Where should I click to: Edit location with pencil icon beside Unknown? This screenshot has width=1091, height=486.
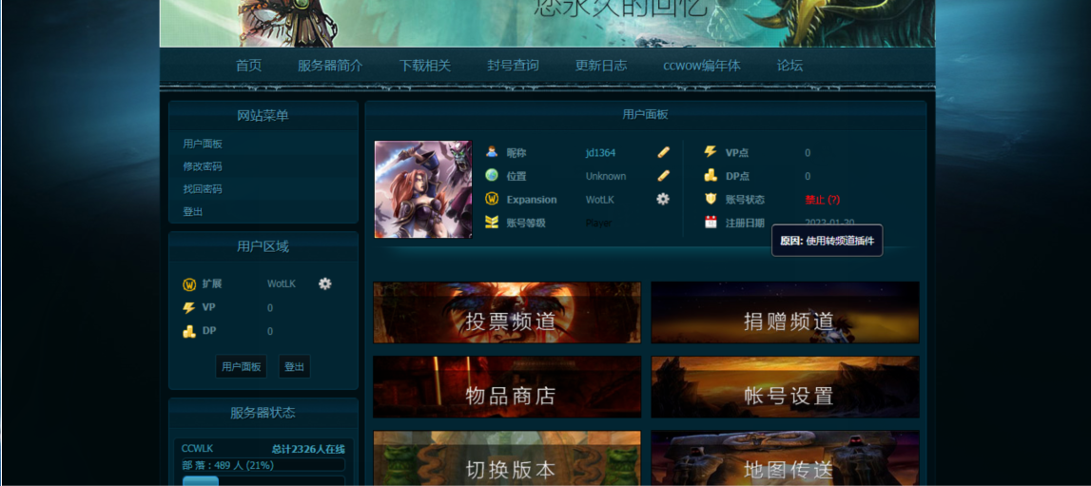pos(663,176)
